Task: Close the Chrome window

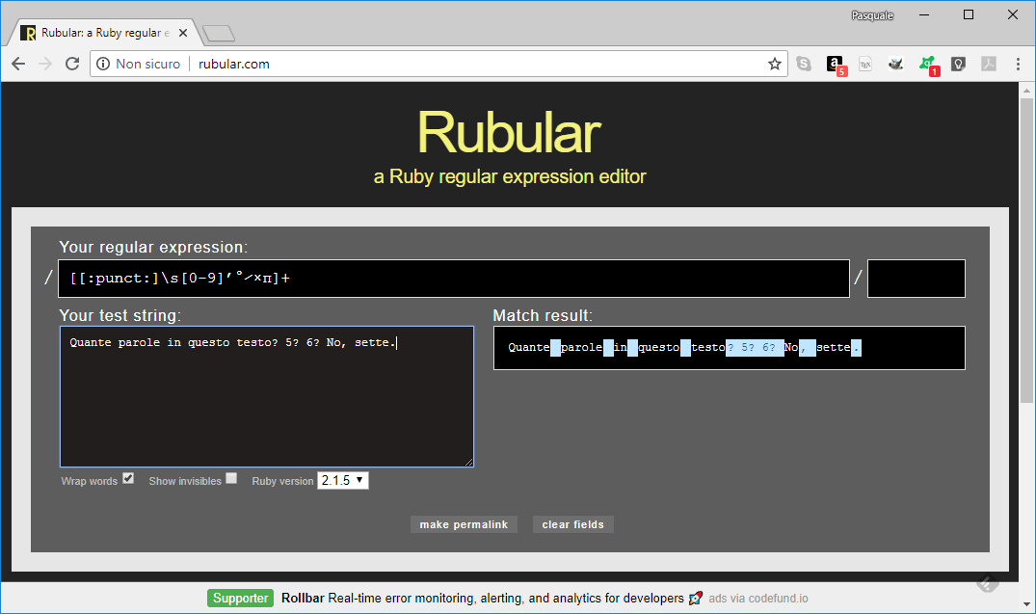Action: point(1012,14)
